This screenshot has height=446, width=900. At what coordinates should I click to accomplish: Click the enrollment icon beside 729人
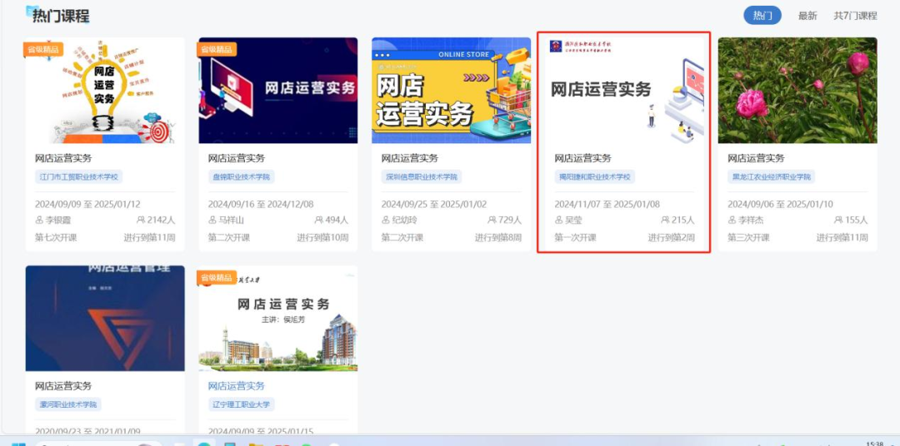click(x=492, y=221)
